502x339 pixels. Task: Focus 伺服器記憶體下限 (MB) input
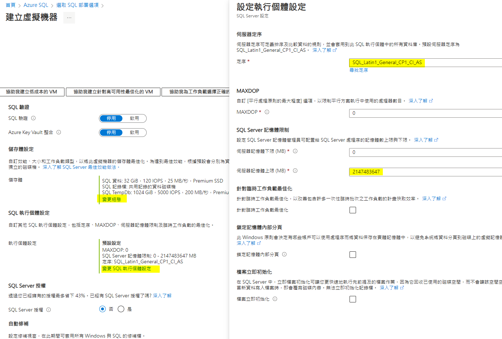click(426, 152)
